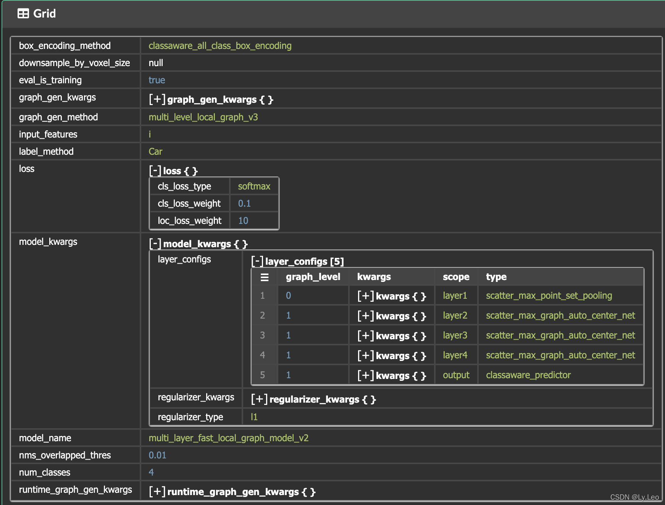Collapse the loss object
Screen dimensions: 665x505
pyautogui.click(x=155, y=171)
